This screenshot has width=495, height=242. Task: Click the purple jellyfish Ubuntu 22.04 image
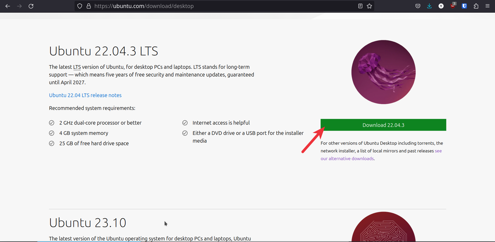(383, 72)
